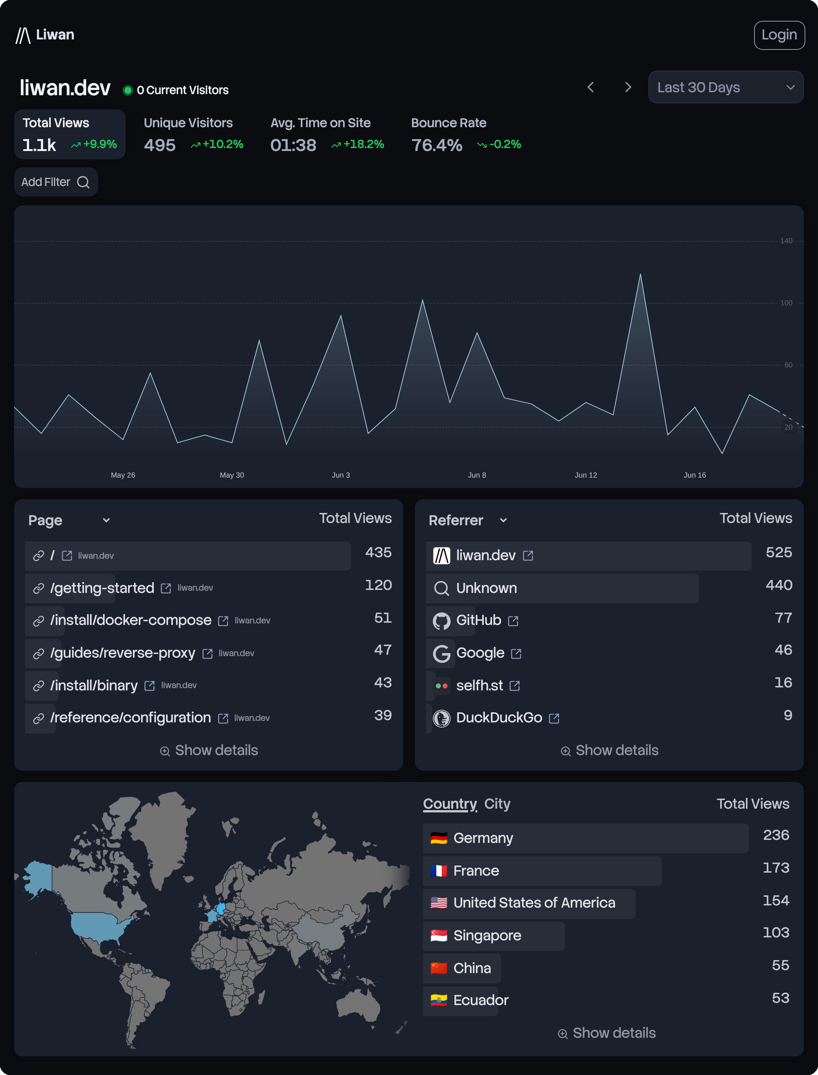Click the China row in country list

[606, 968]
